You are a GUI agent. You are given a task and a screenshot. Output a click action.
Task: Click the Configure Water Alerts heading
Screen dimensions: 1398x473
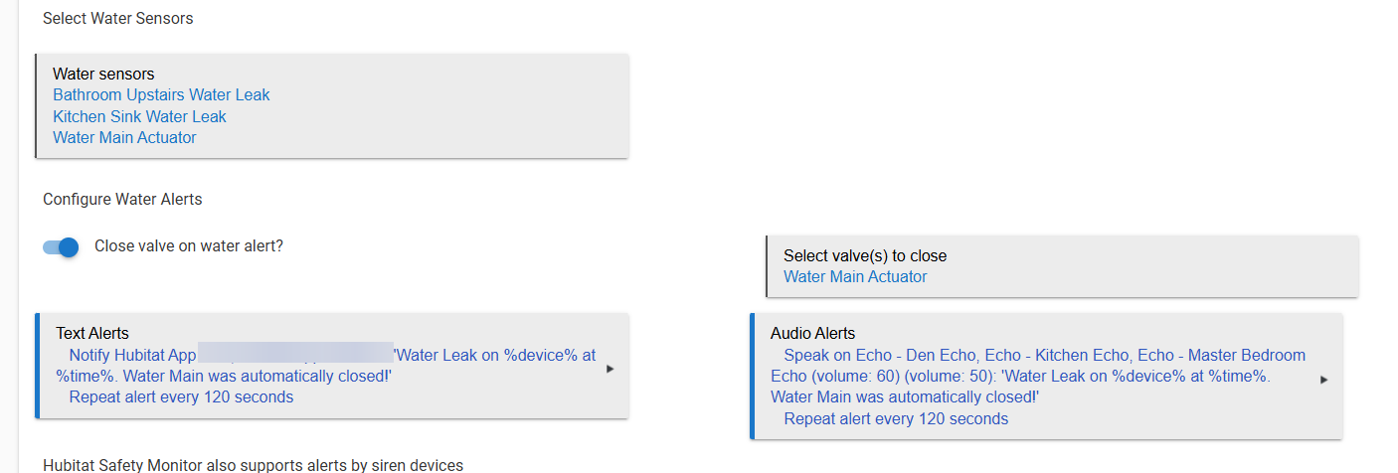point(122,200)
